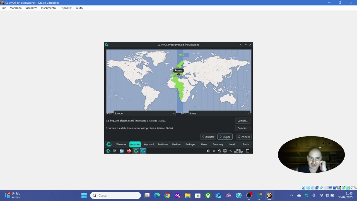Click the VirtualBox hard disk status icon

(x=303, y=188)
